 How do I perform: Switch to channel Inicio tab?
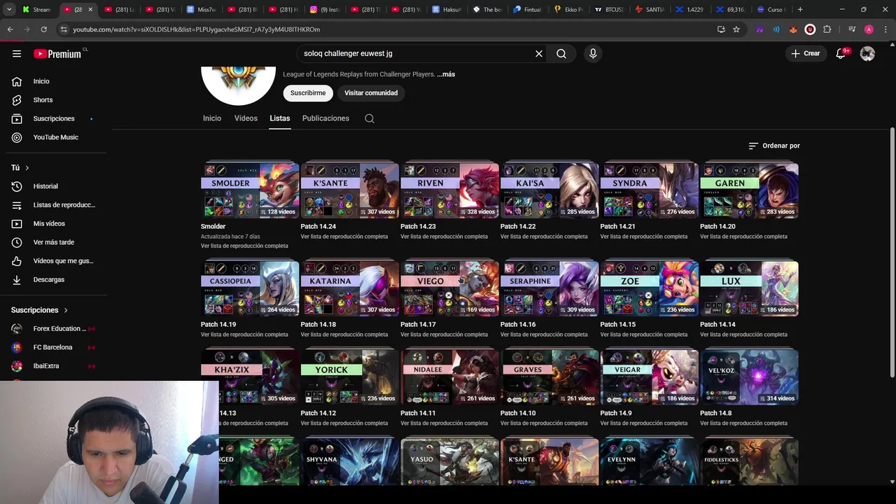click(x=212, y=118)
